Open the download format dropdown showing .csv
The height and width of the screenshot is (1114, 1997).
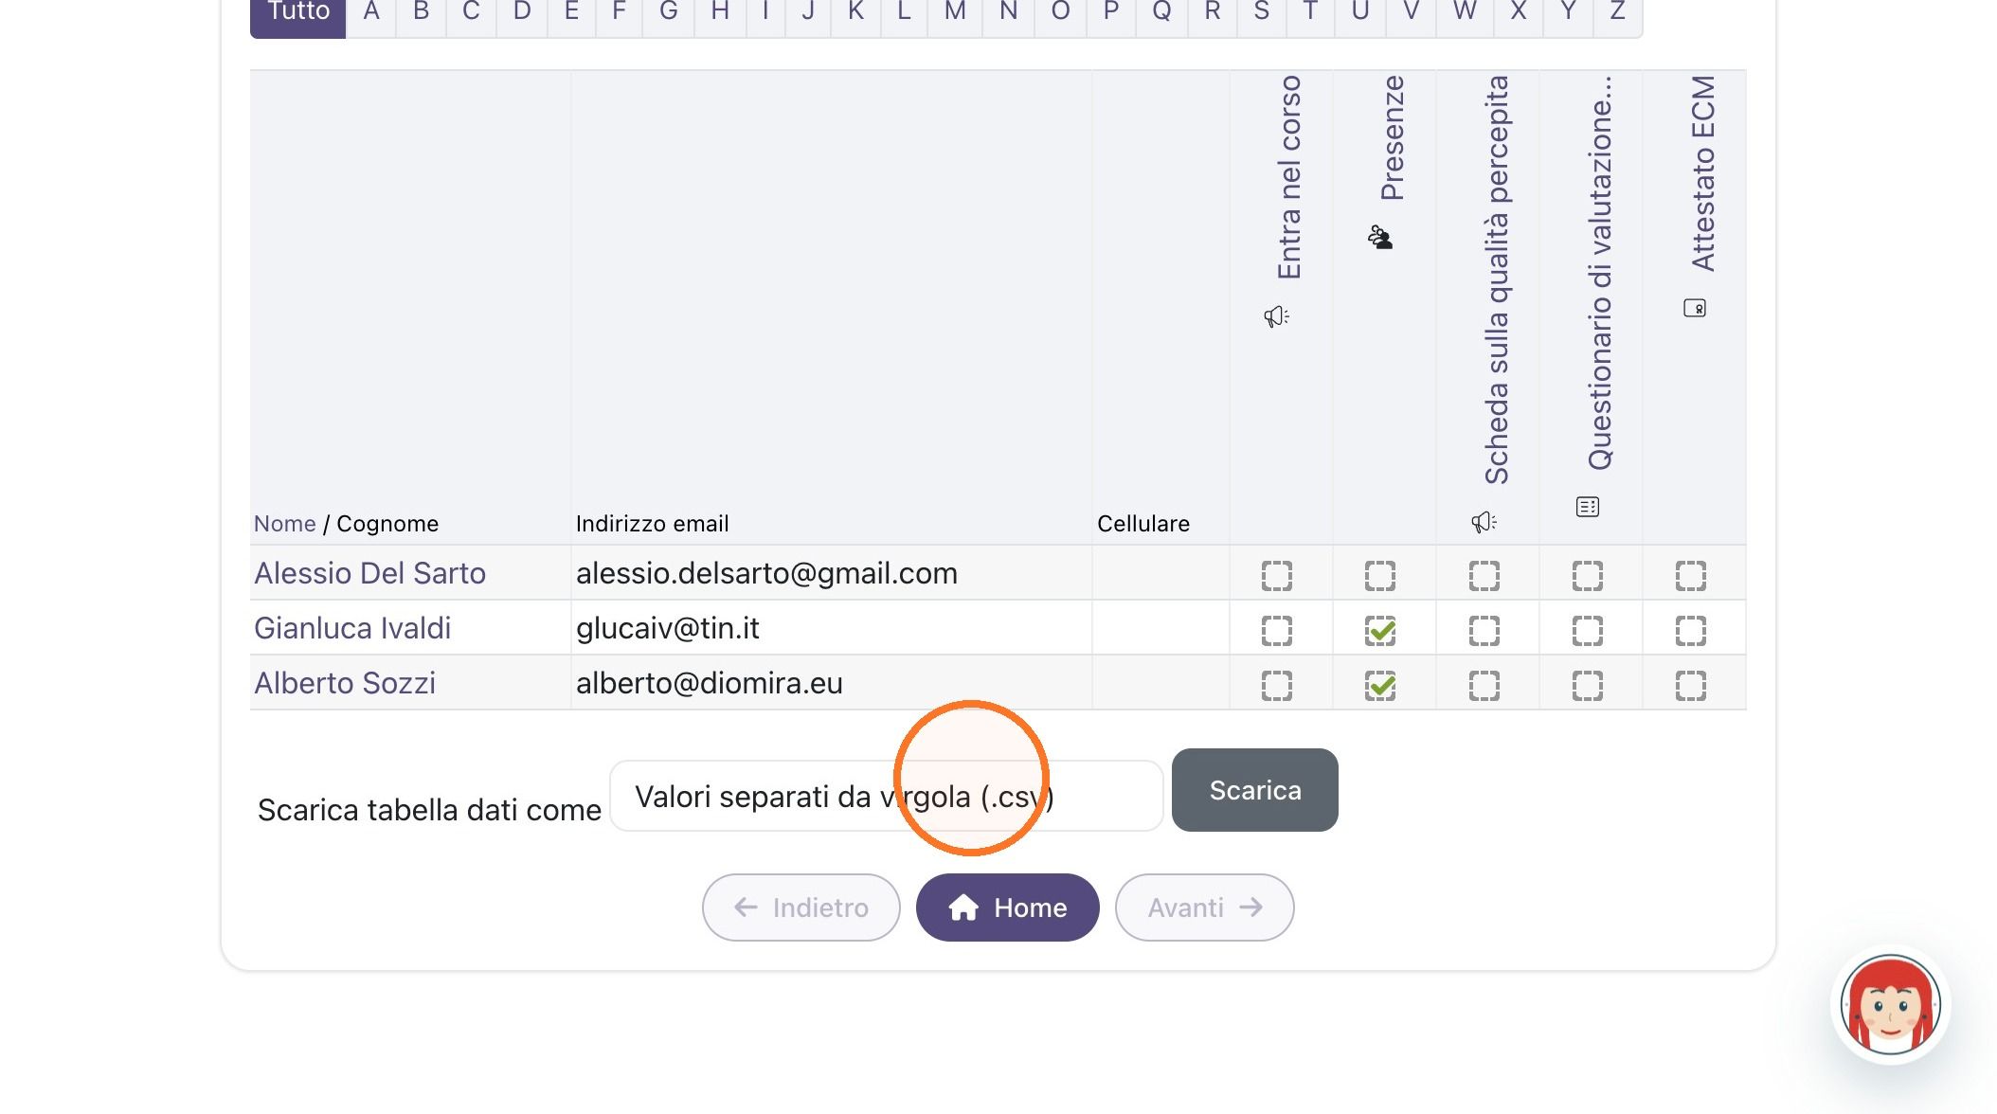tap(887, 797)
